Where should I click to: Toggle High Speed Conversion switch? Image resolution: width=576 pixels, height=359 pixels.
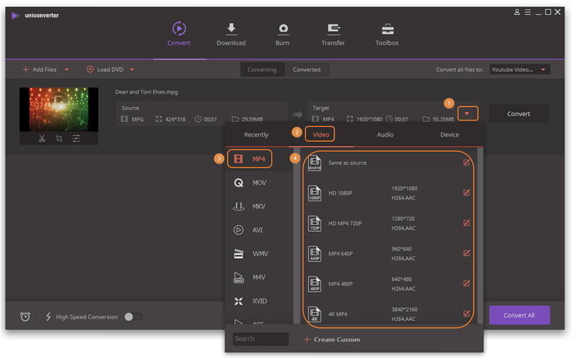pyautogui.click(x=133, y=317)
